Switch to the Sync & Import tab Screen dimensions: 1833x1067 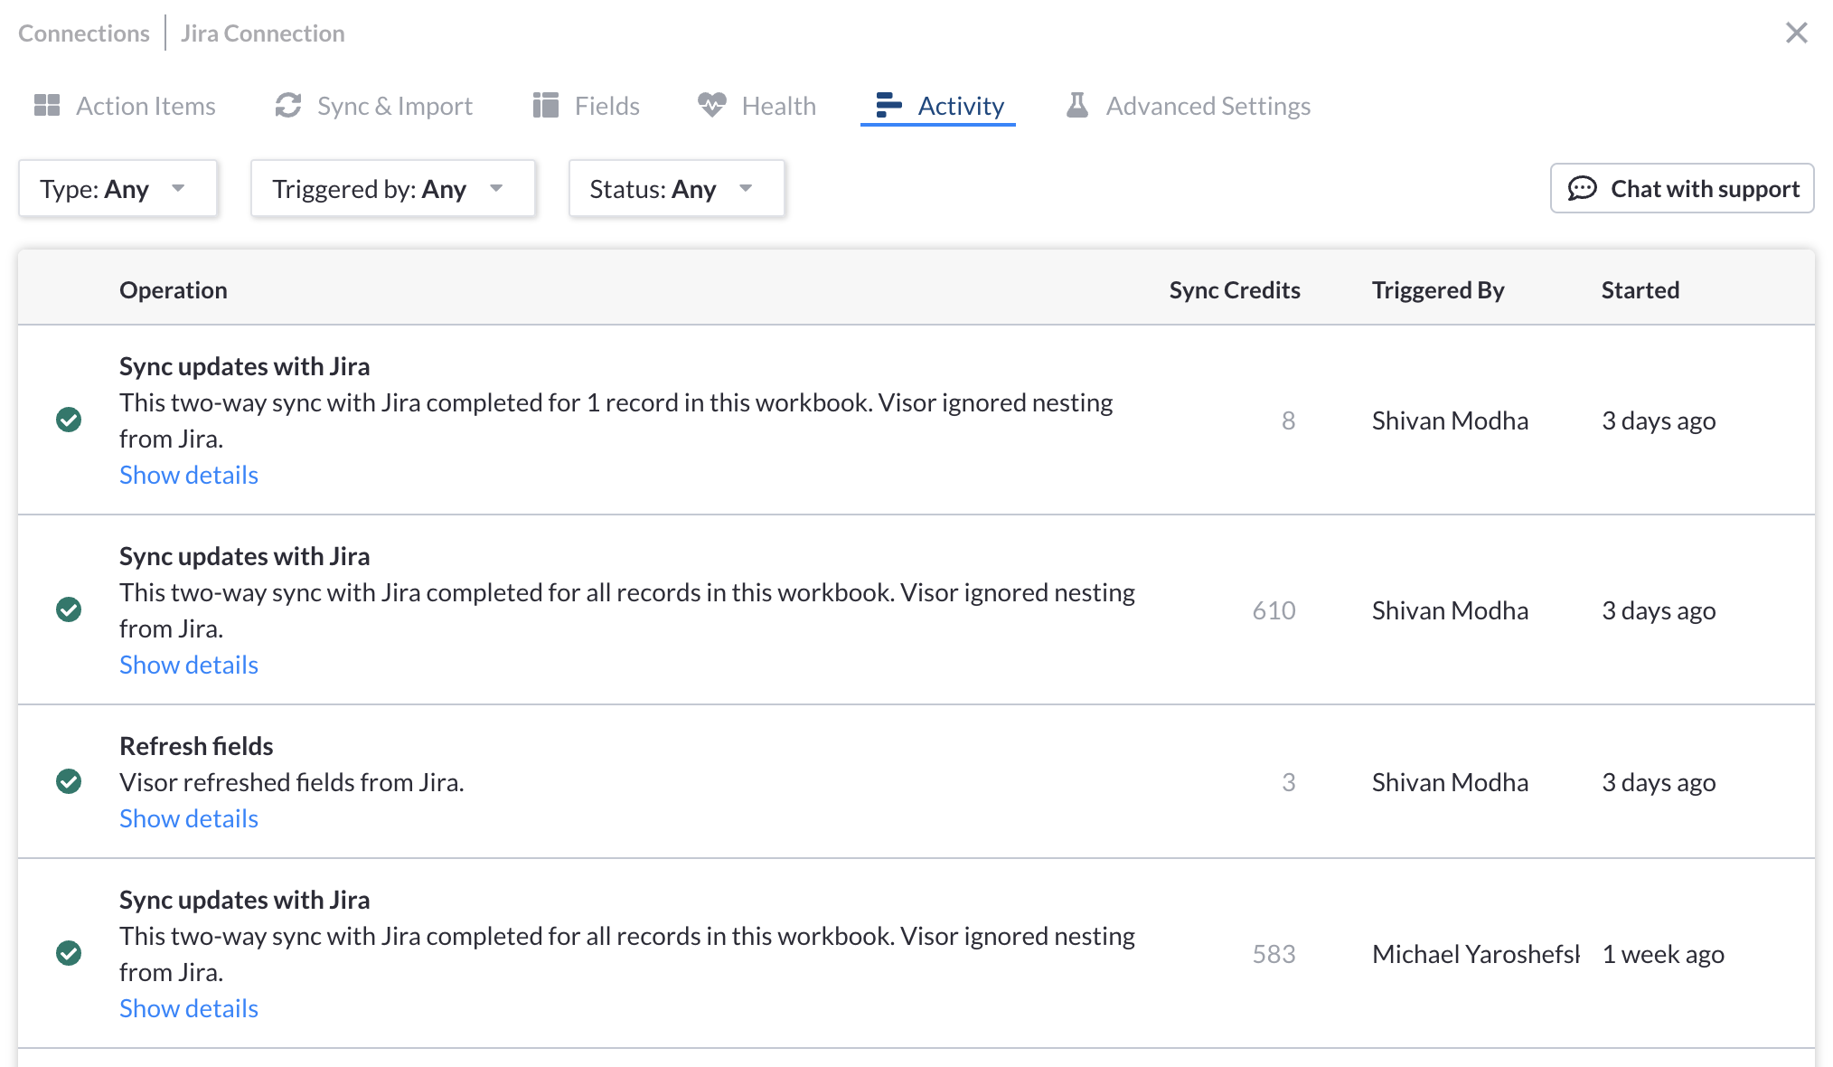[x=373, y=106]
